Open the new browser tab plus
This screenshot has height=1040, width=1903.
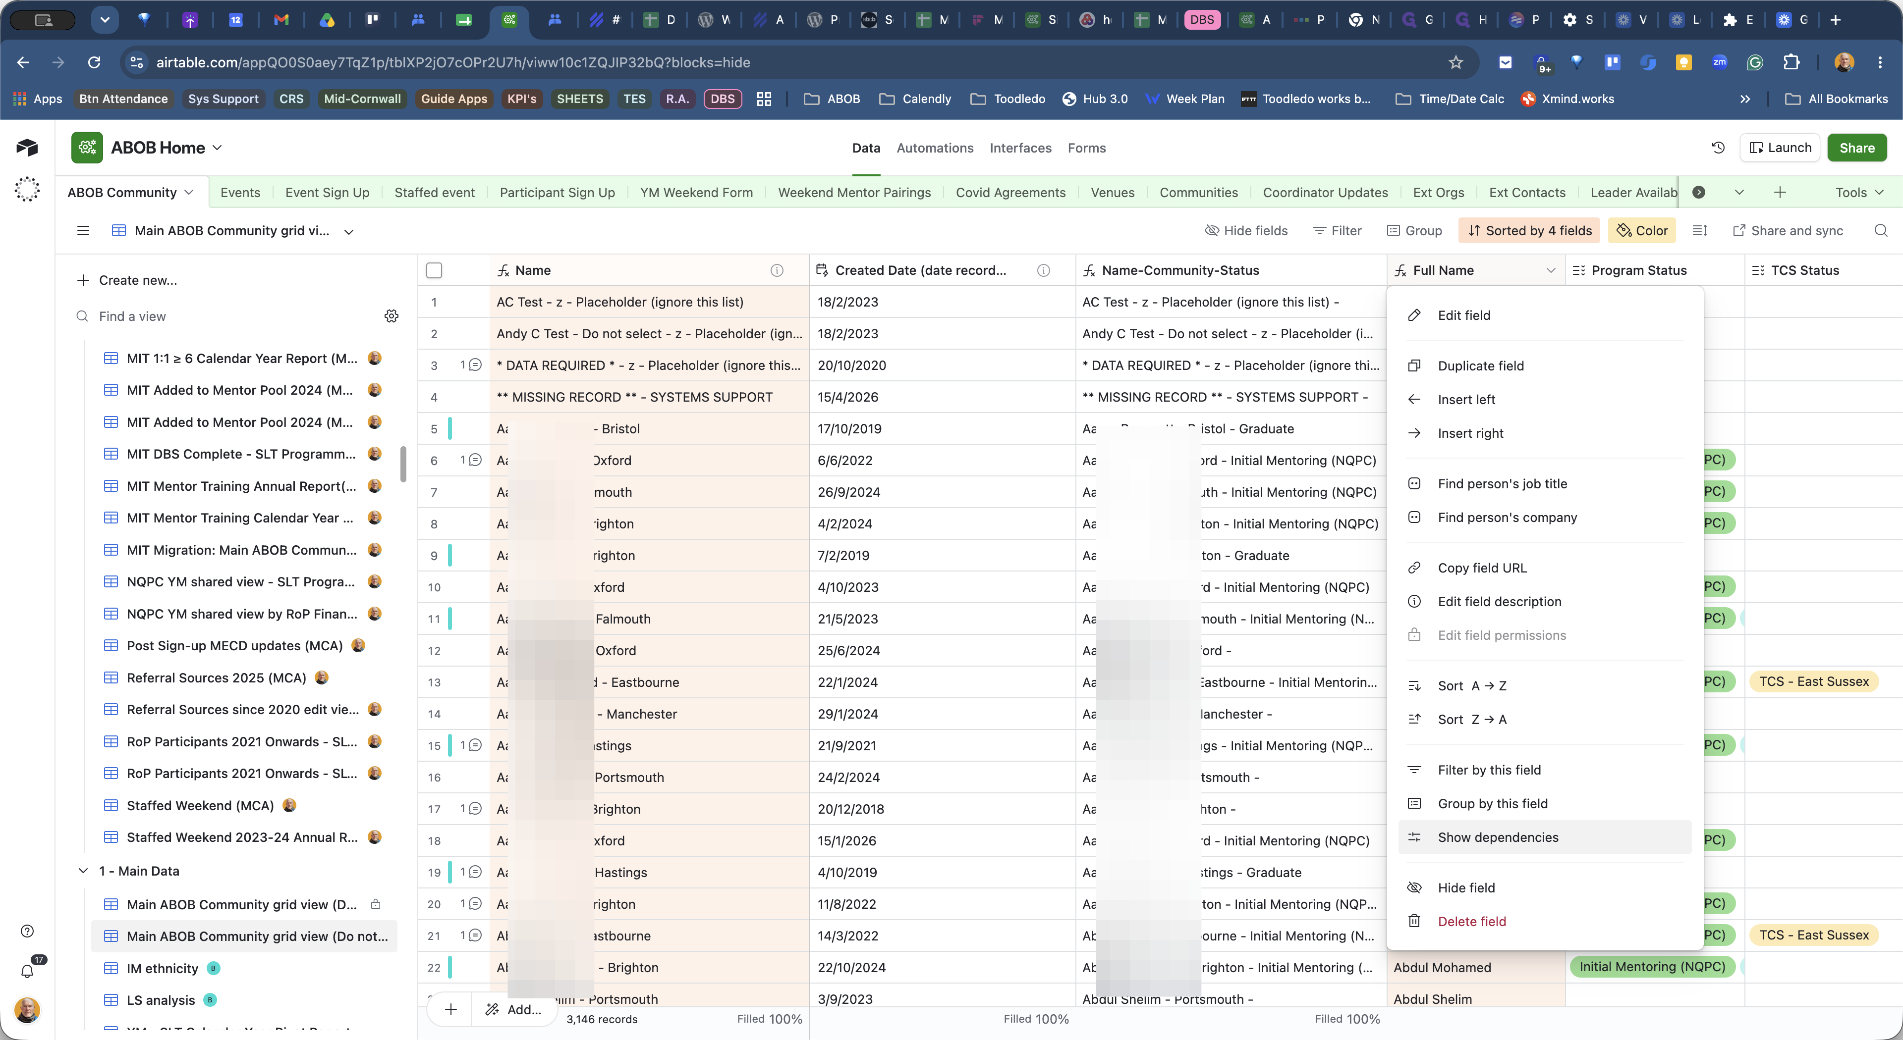(x=1835, y=20)
